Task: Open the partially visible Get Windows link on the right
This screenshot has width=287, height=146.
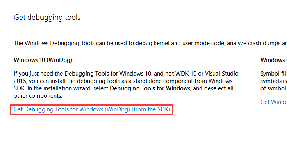Action: pyautogui.click(x=274, y=102)
